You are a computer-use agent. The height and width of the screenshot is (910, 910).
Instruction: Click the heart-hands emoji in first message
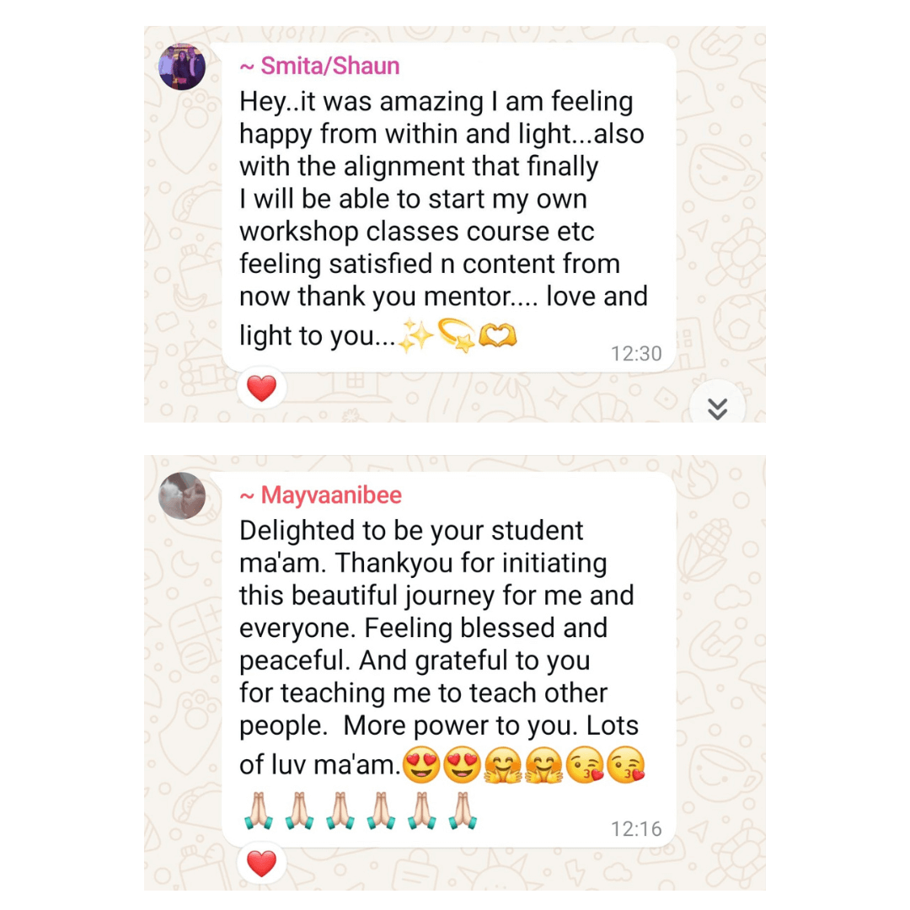point(497,335)
